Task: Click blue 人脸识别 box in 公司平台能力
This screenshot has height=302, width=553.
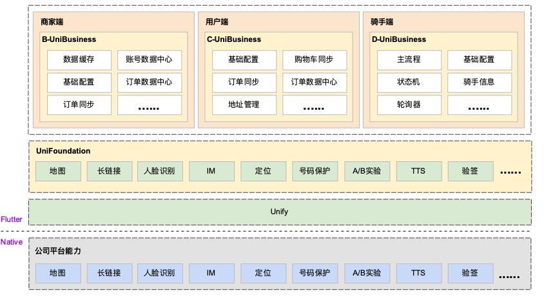Action: 160,274
